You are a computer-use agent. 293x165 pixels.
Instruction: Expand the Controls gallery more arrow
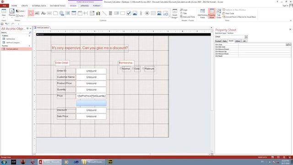click(170, 16)
